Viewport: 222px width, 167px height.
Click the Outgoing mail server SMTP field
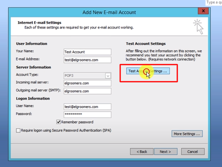click(87, 91)
